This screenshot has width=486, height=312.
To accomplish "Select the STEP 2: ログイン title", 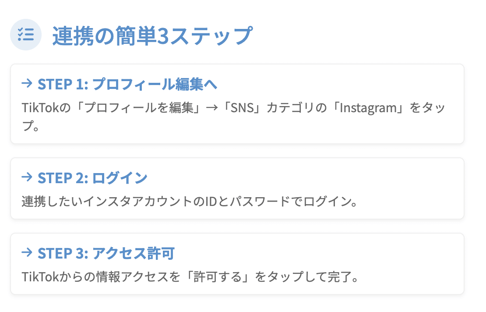I will point(92,178).
